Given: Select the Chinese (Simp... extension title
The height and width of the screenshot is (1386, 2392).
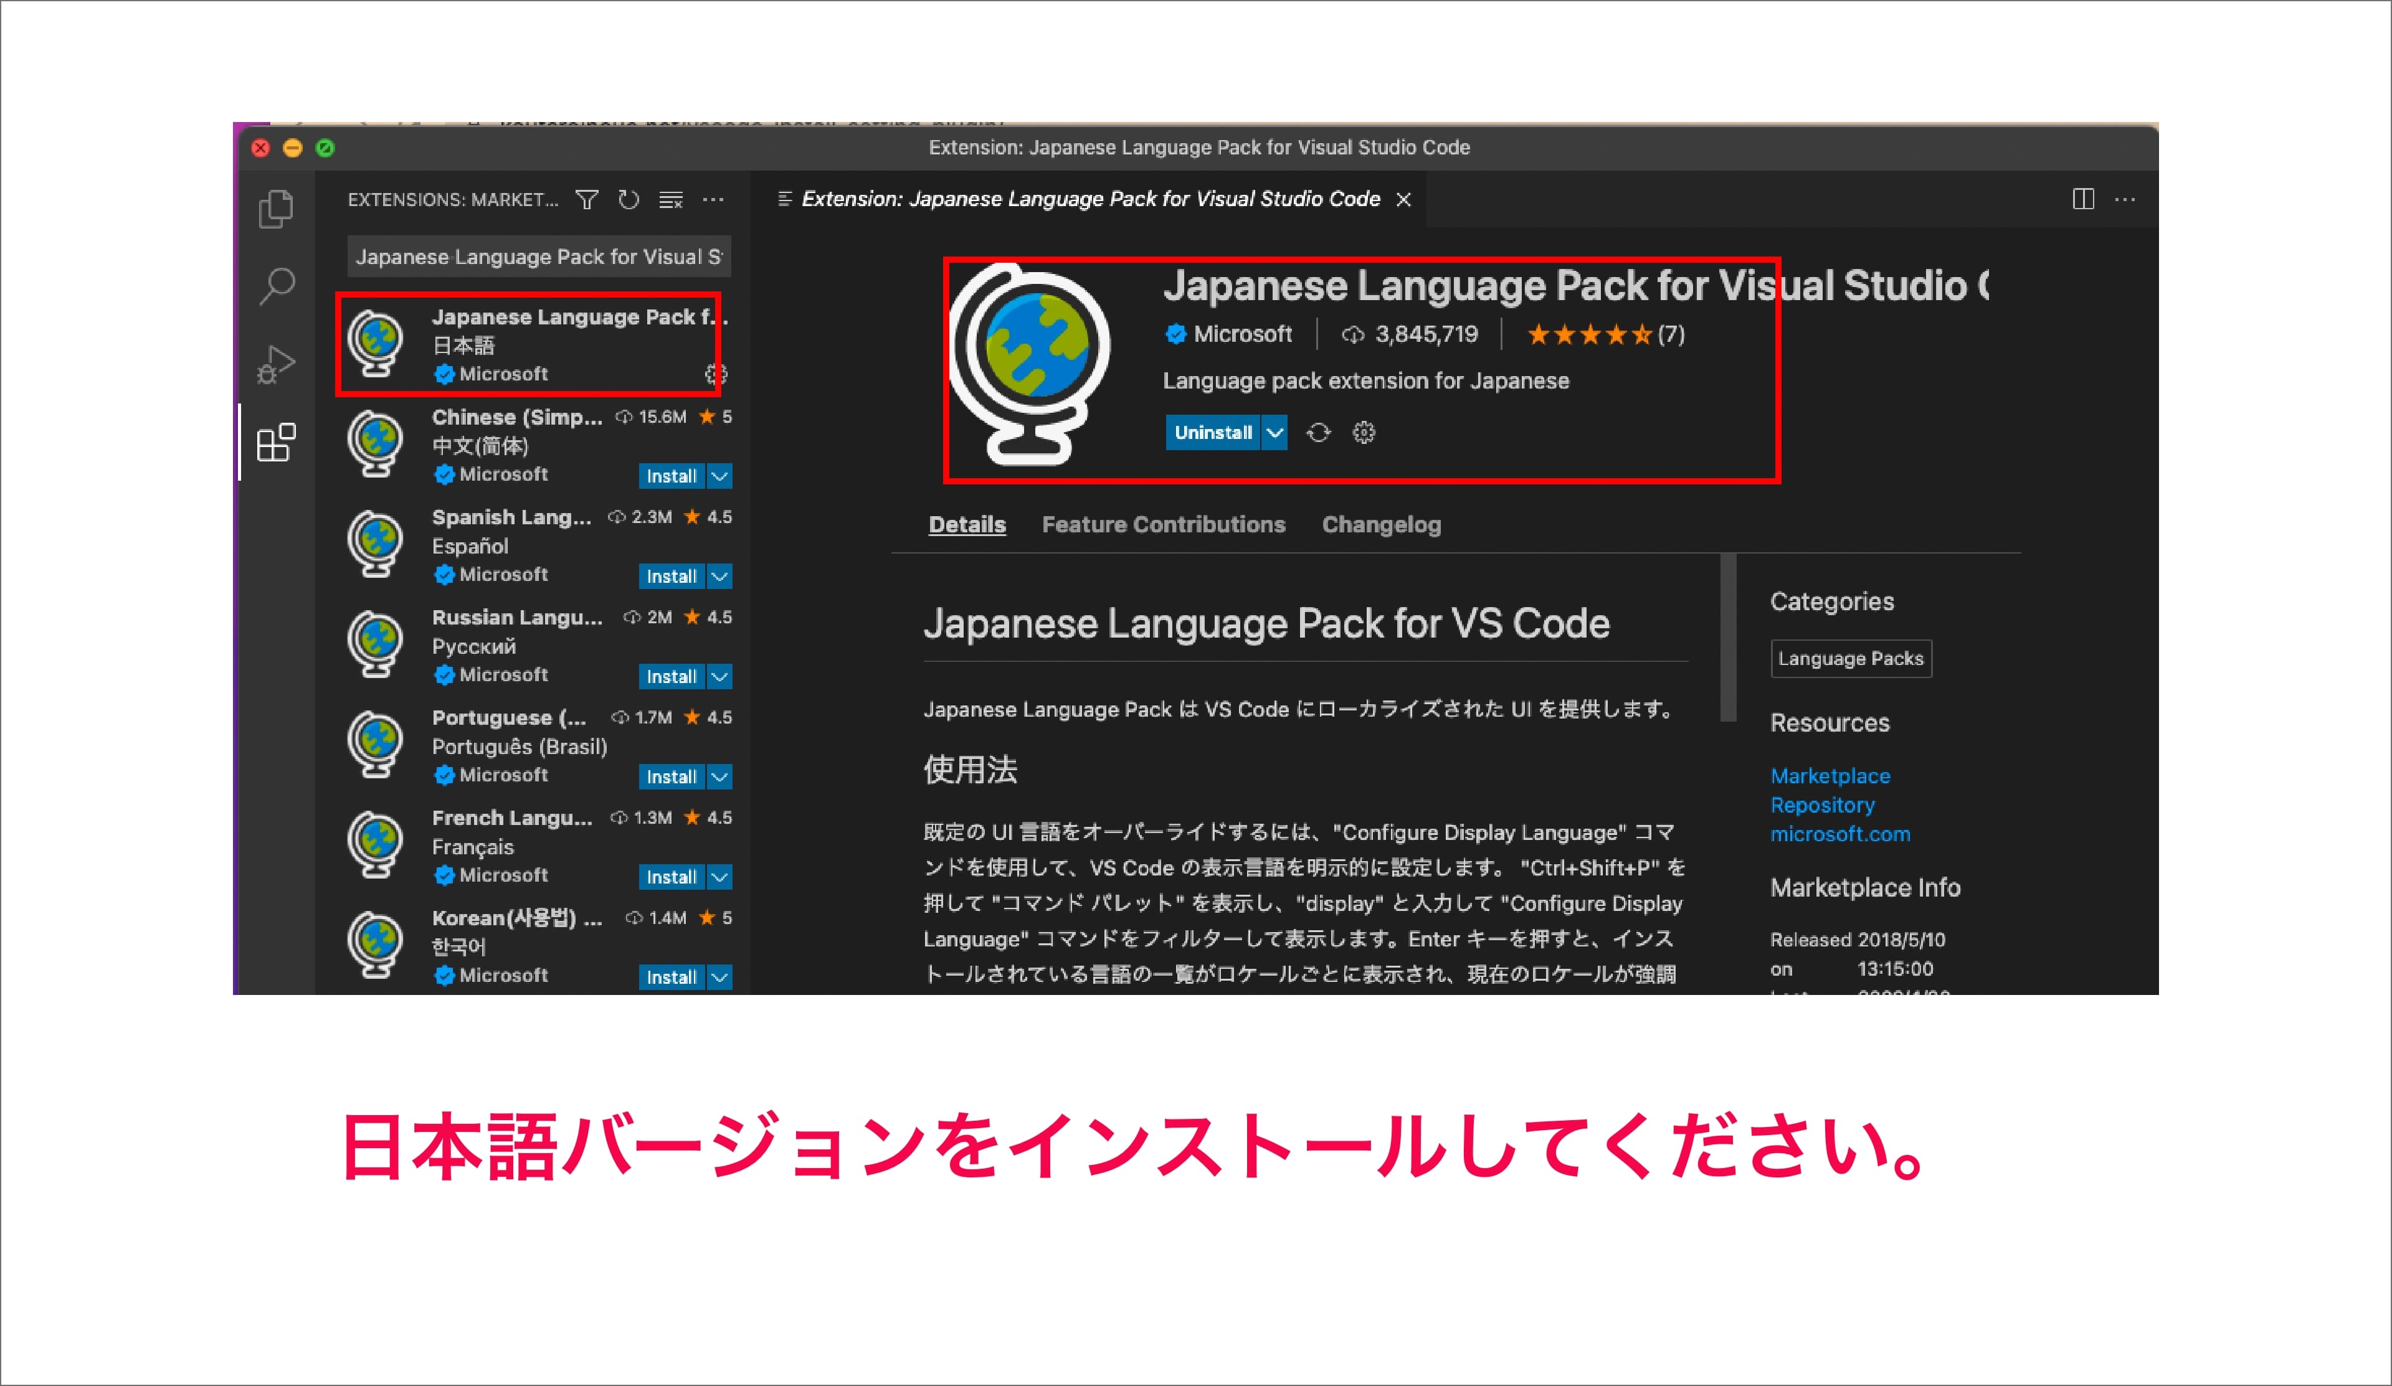Looking at the screenshot, I should (x=517, y=417).
